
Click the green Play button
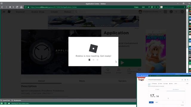[x=130, y=63]
